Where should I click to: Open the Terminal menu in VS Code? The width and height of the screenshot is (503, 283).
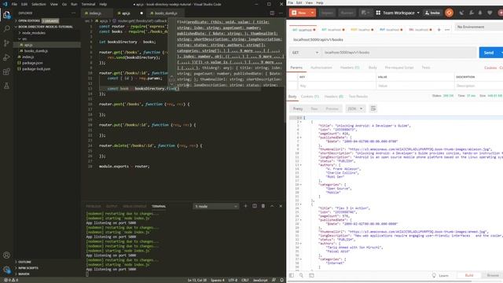88,4
